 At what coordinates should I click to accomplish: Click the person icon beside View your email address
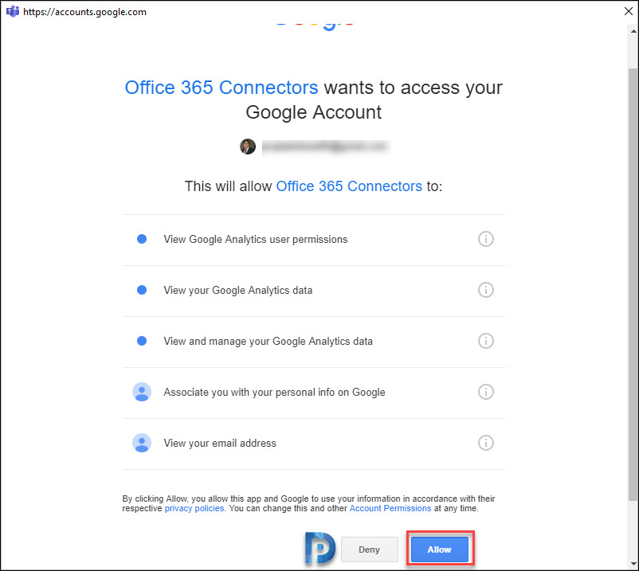point(142,443)
